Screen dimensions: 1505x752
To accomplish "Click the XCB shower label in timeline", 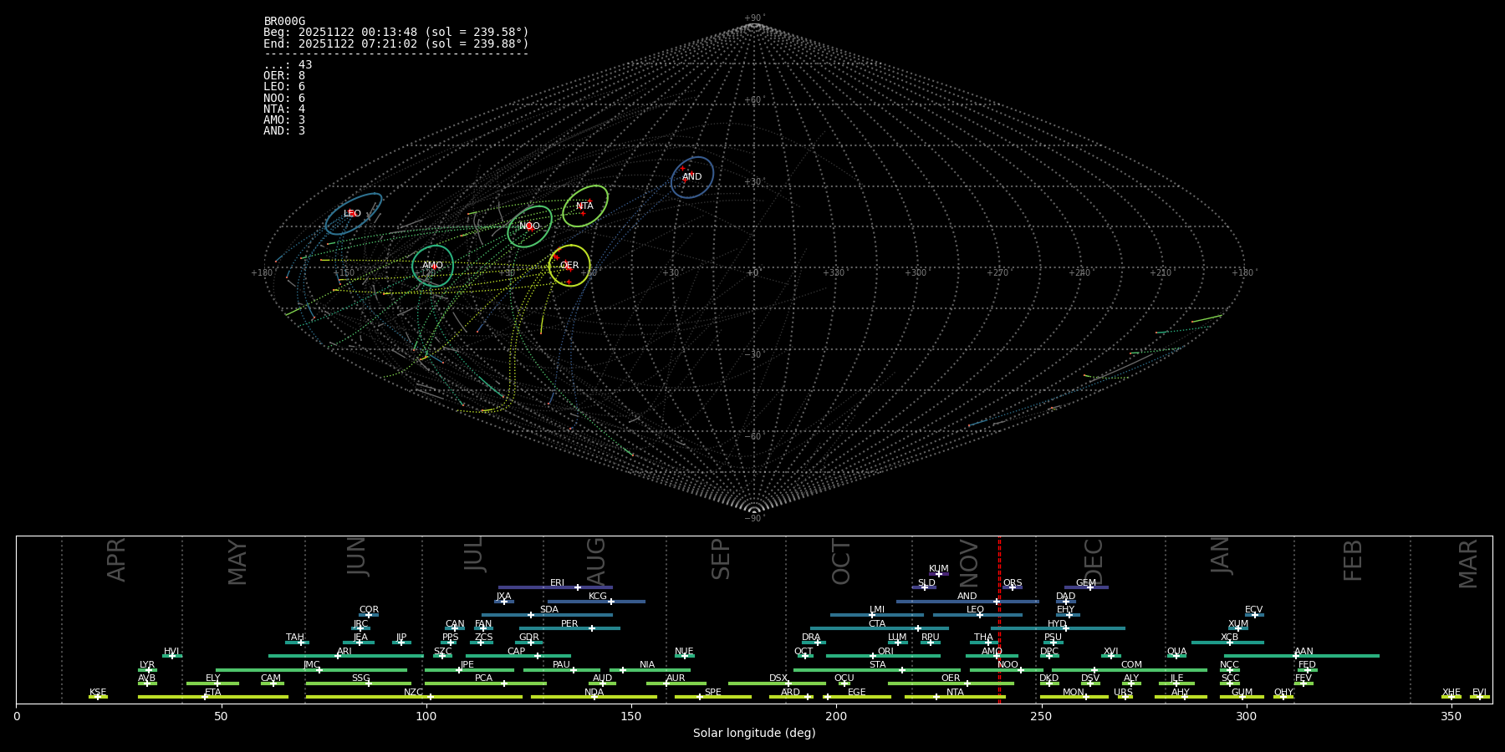I will (x=1229, y=637).
